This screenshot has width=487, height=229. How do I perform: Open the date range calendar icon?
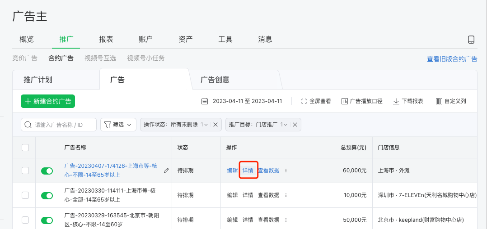(x=204, y=101)
